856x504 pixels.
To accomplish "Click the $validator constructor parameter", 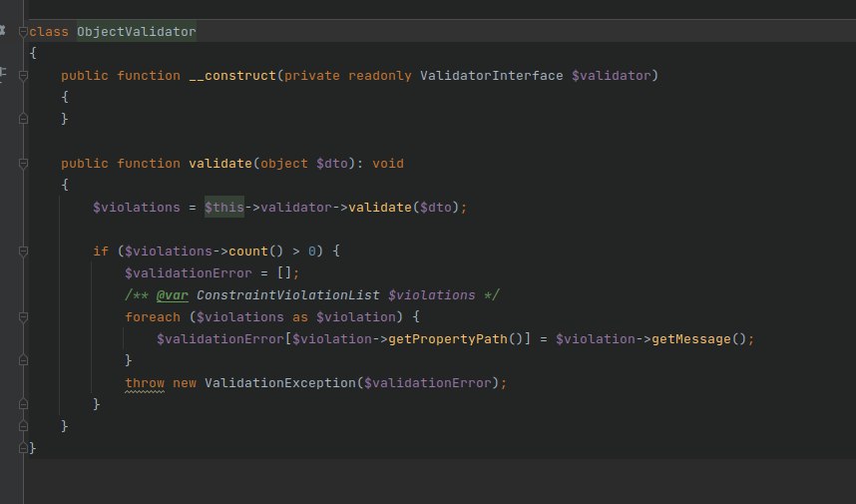I will pyautogui.click(x=611, y=76).
